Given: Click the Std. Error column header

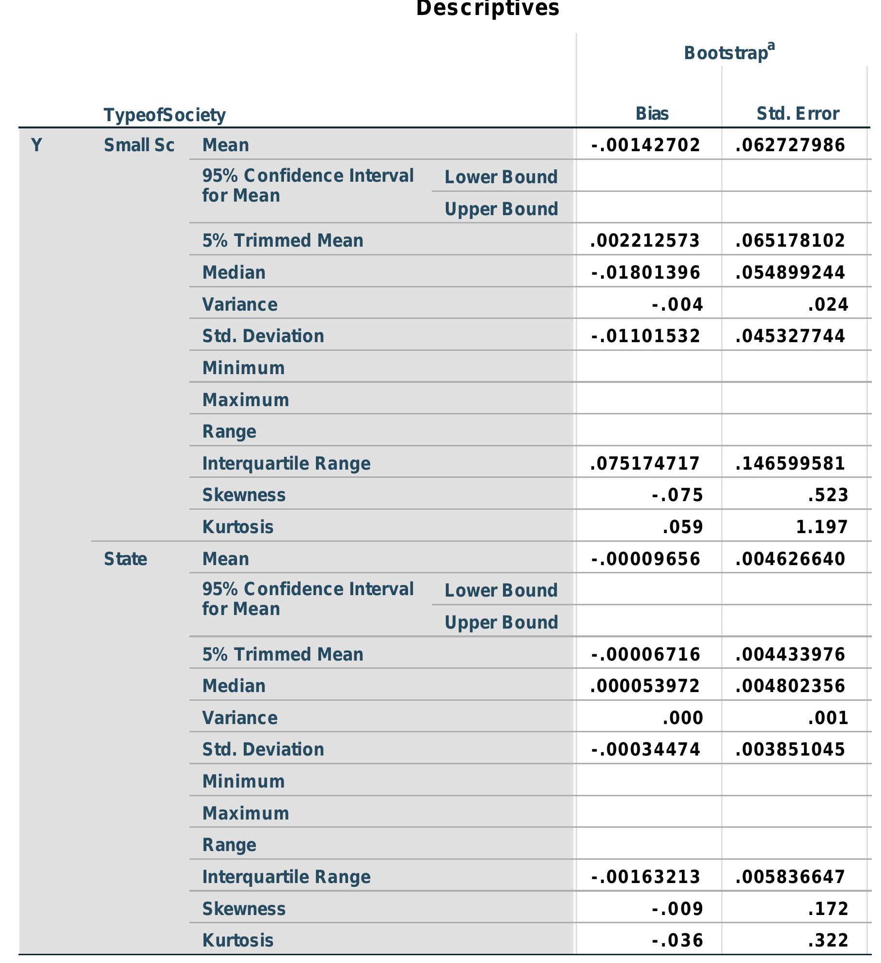Looking at the screenshot, I should click(798, 114).
